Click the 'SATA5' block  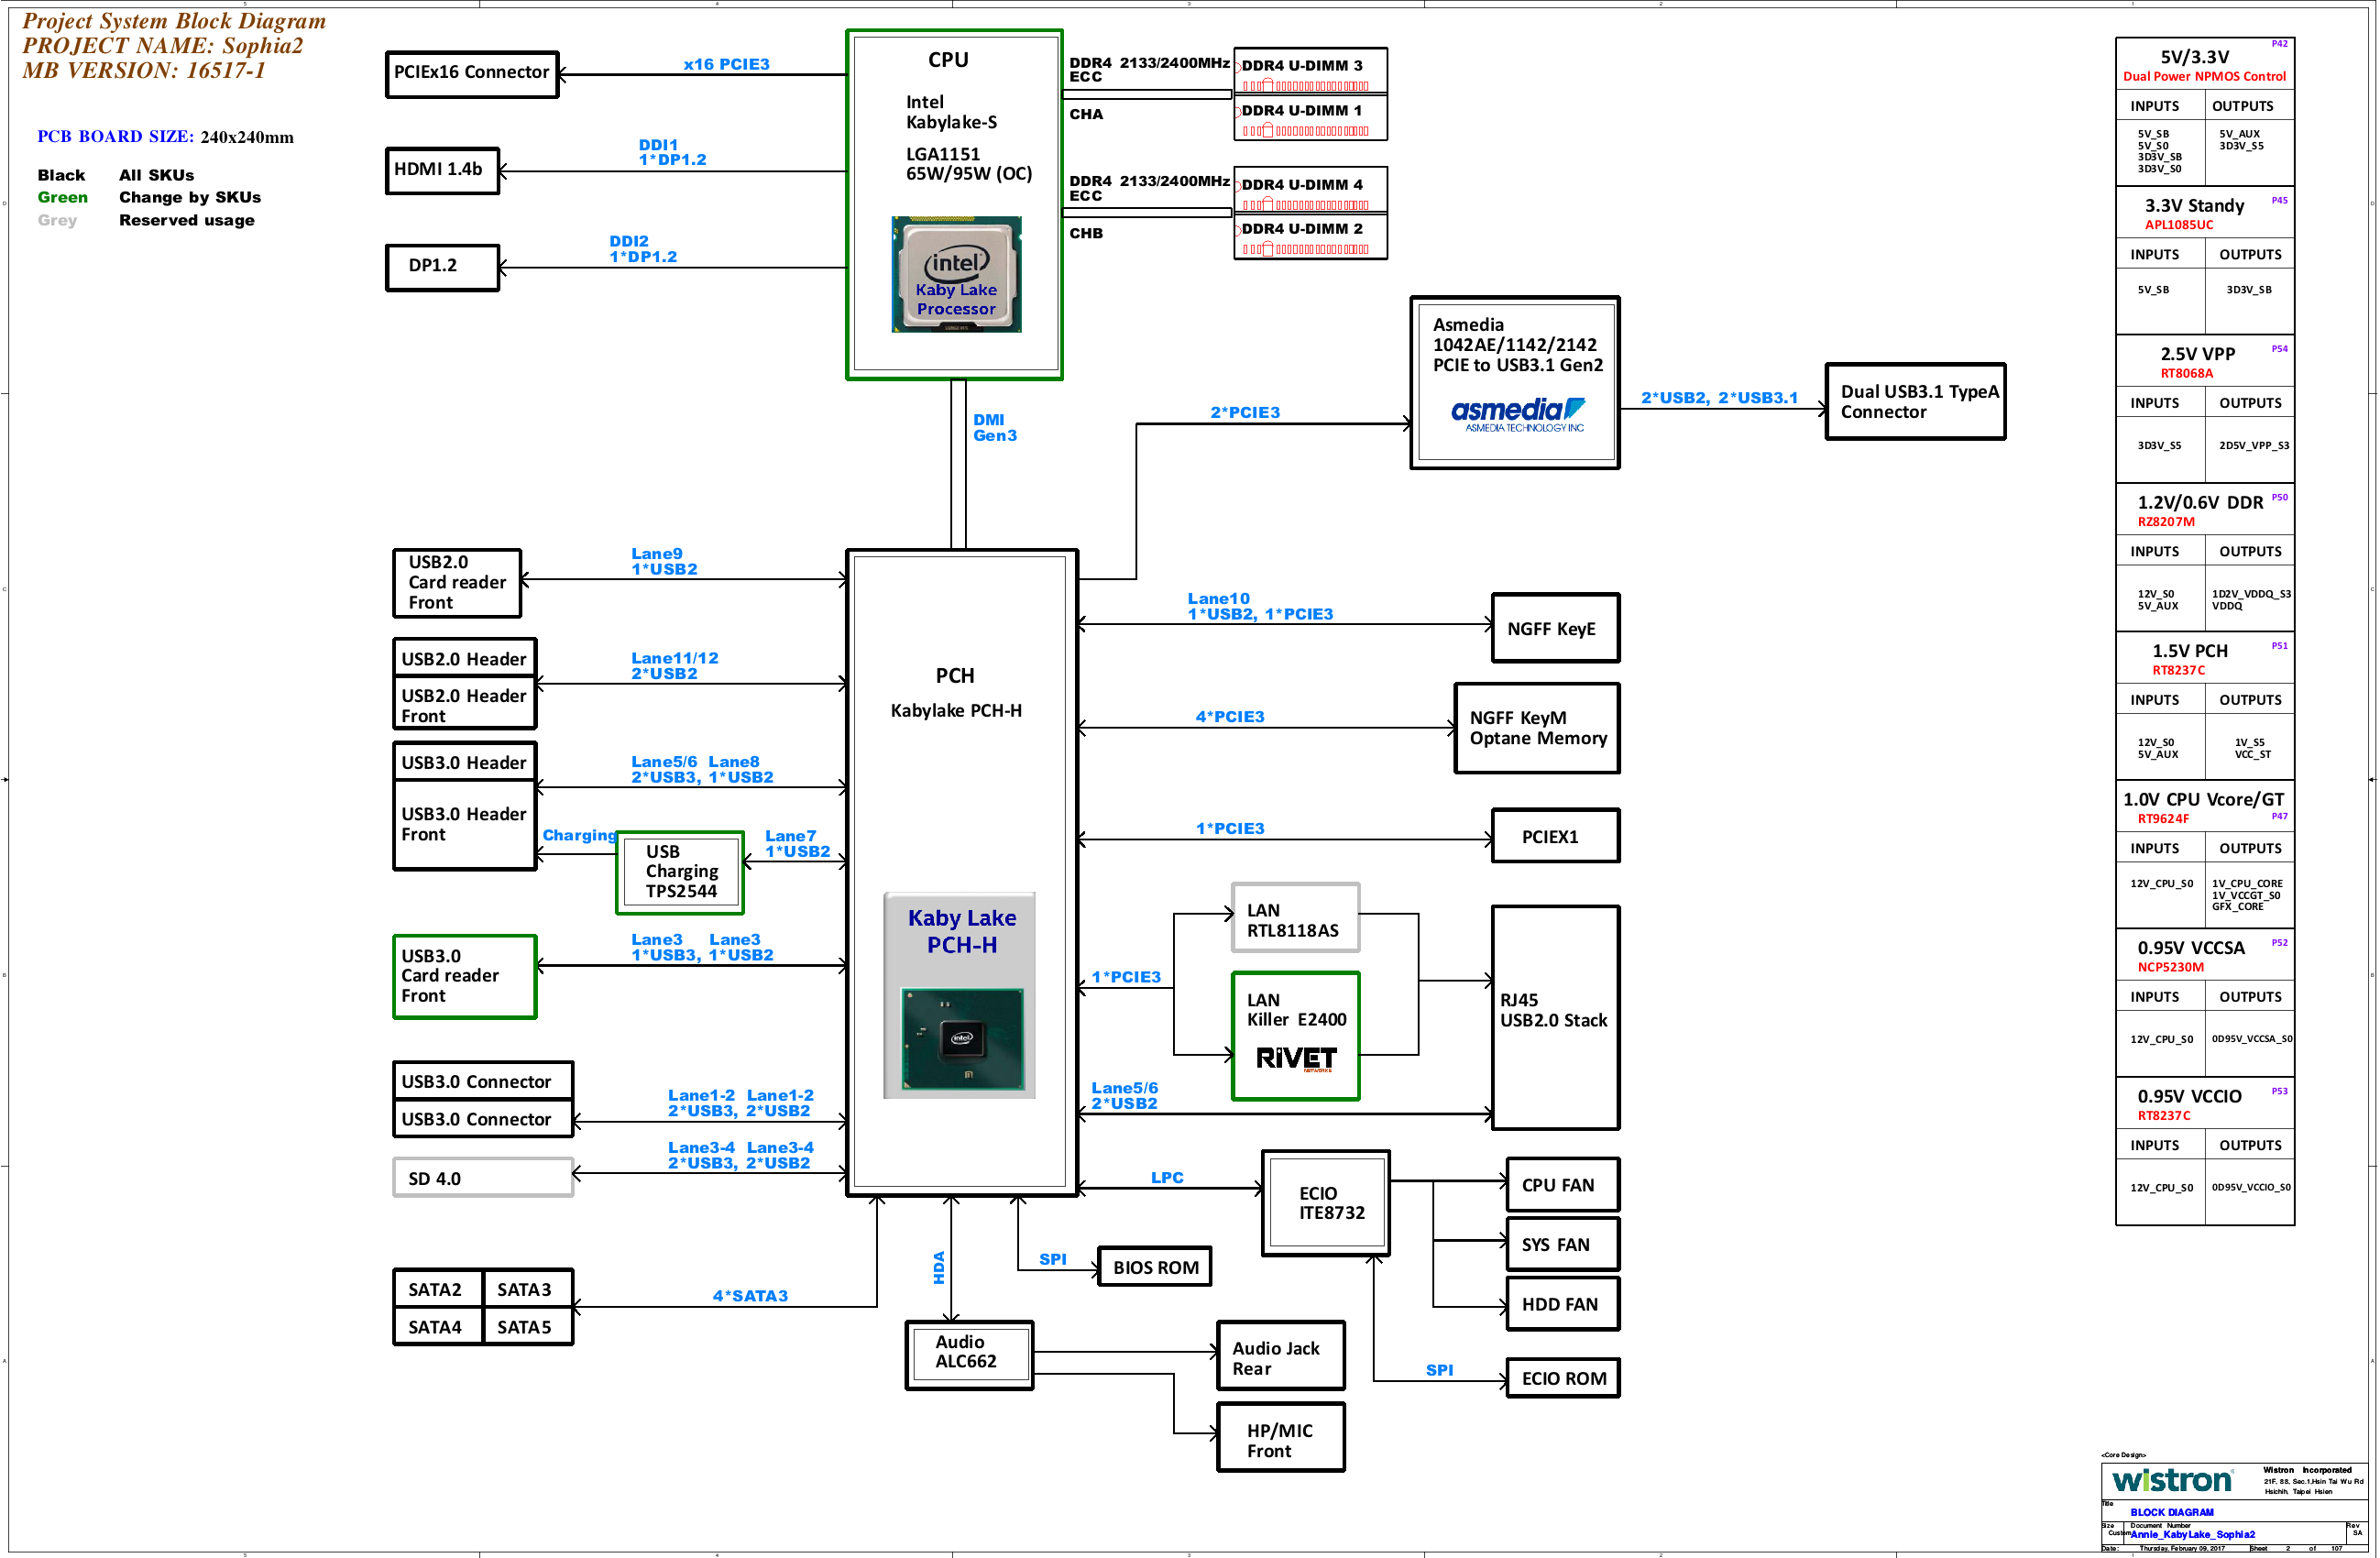(x=528, y=1327)
